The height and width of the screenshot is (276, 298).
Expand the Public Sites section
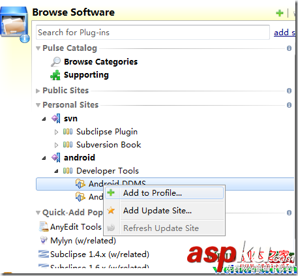pos(38,91)
